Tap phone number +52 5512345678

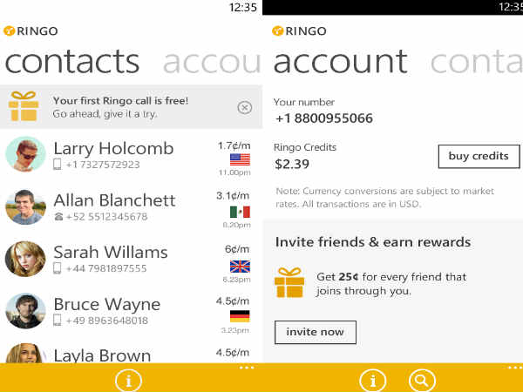(106, 217)
